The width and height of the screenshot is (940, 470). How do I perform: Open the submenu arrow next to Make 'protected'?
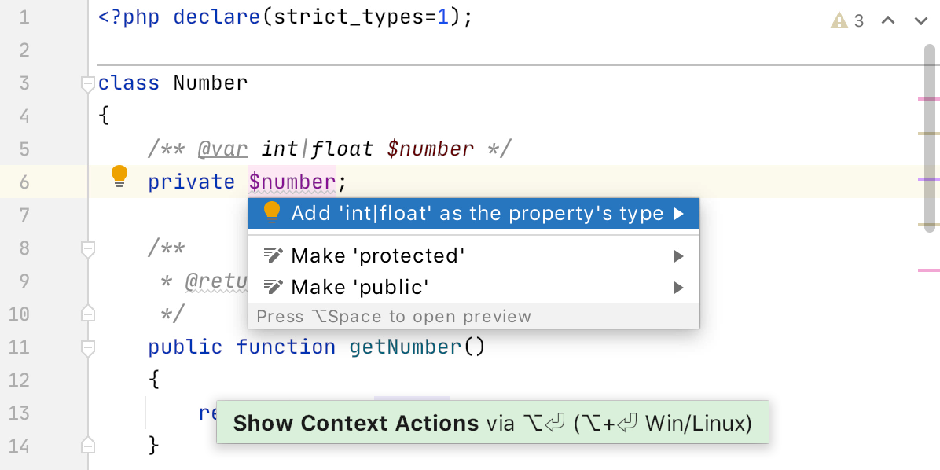click(x=678, y=256)
